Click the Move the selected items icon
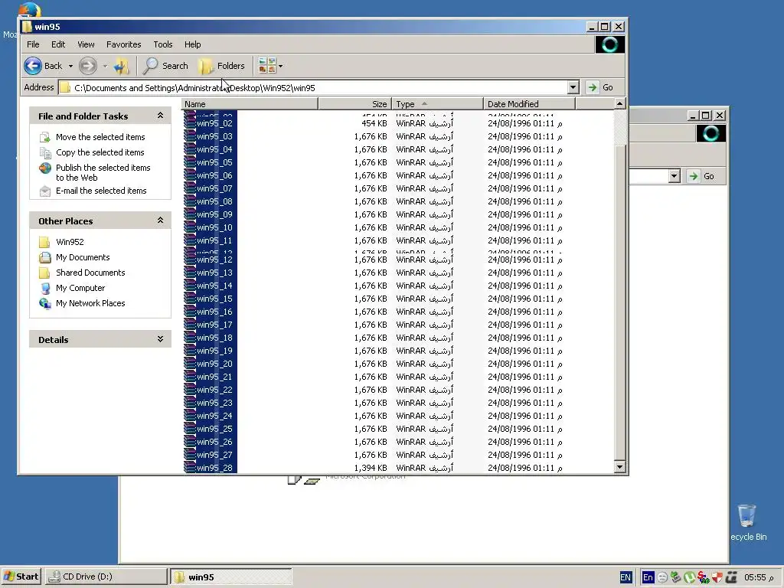Image resolution: width=784 pixels, height=588 pixels. [x=45, y=137]
